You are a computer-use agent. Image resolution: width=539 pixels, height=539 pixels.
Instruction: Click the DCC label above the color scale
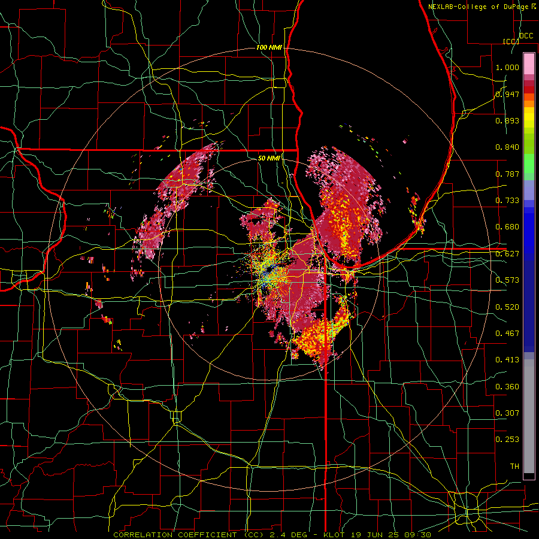click(526, 36)
